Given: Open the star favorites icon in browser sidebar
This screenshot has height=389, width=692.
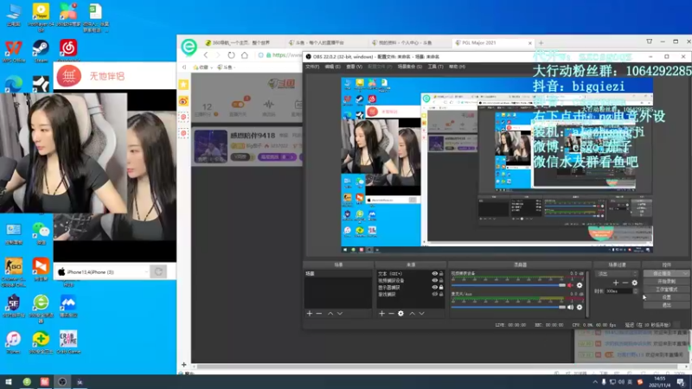Looking at the screenshot, I should (x=183, y=84).
